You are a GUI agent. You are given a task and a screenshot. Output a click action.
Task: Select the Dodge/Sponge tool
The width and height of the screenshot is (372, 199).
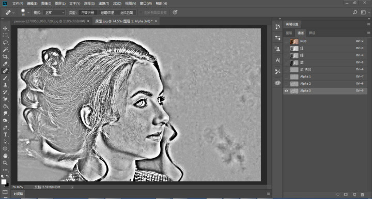[x=5, y=120]
